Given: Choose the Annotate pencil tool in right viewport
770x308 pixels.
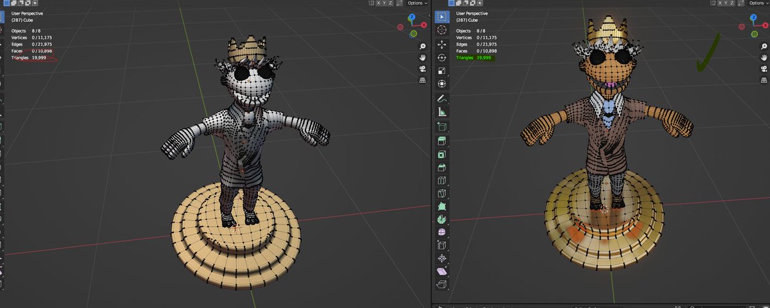Looking at the screenshot, I should click(441, 99).
